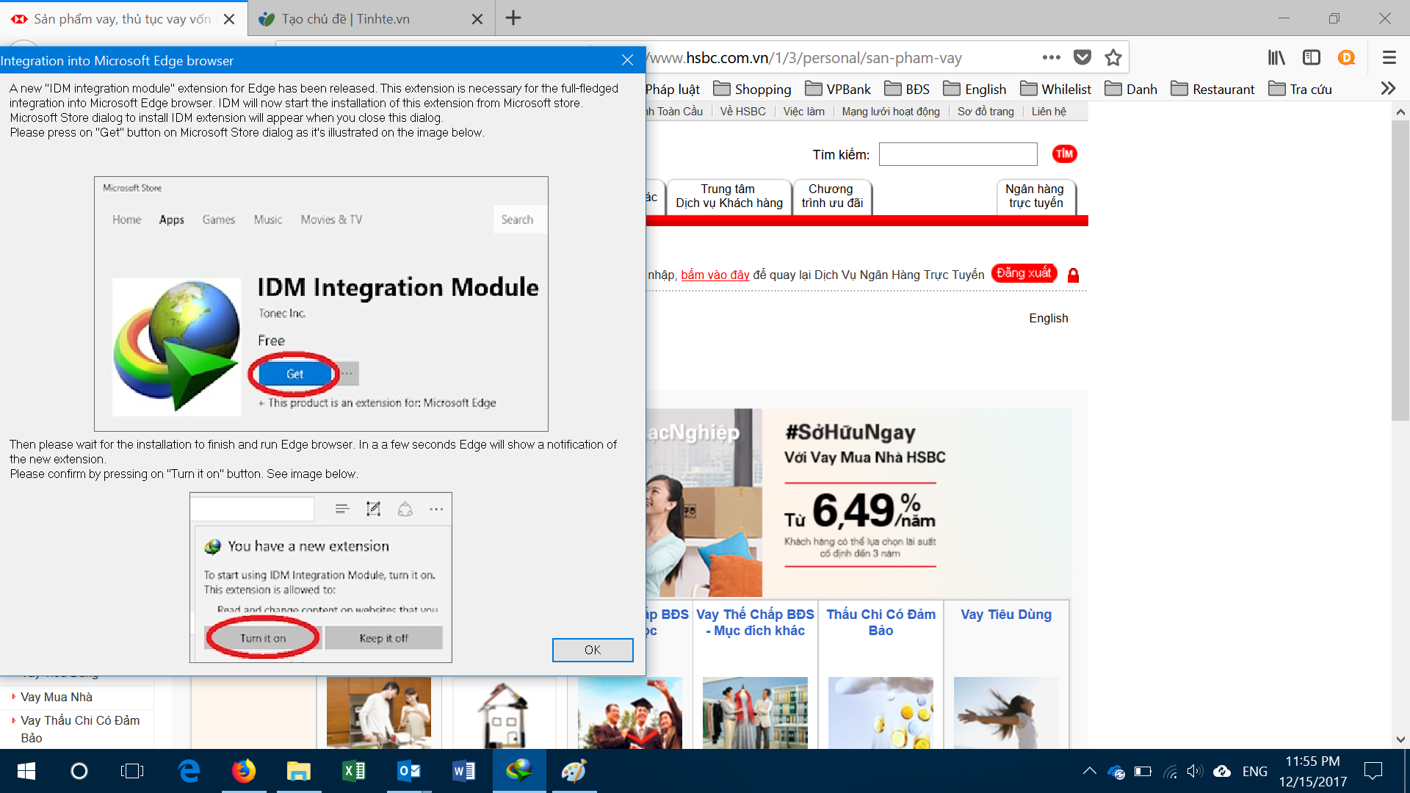Screen dimensions: 1410x793
Task: Toggle the Đăng xuất button on HSBC
Action: [x=1025, y=272]
